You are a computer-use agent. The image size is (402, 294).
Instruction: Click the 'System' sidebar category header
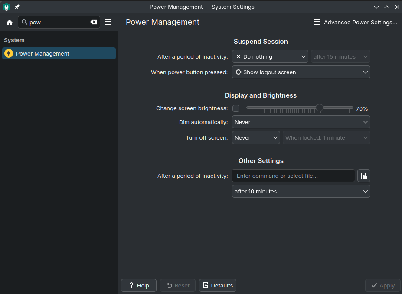tap(14, 40)
